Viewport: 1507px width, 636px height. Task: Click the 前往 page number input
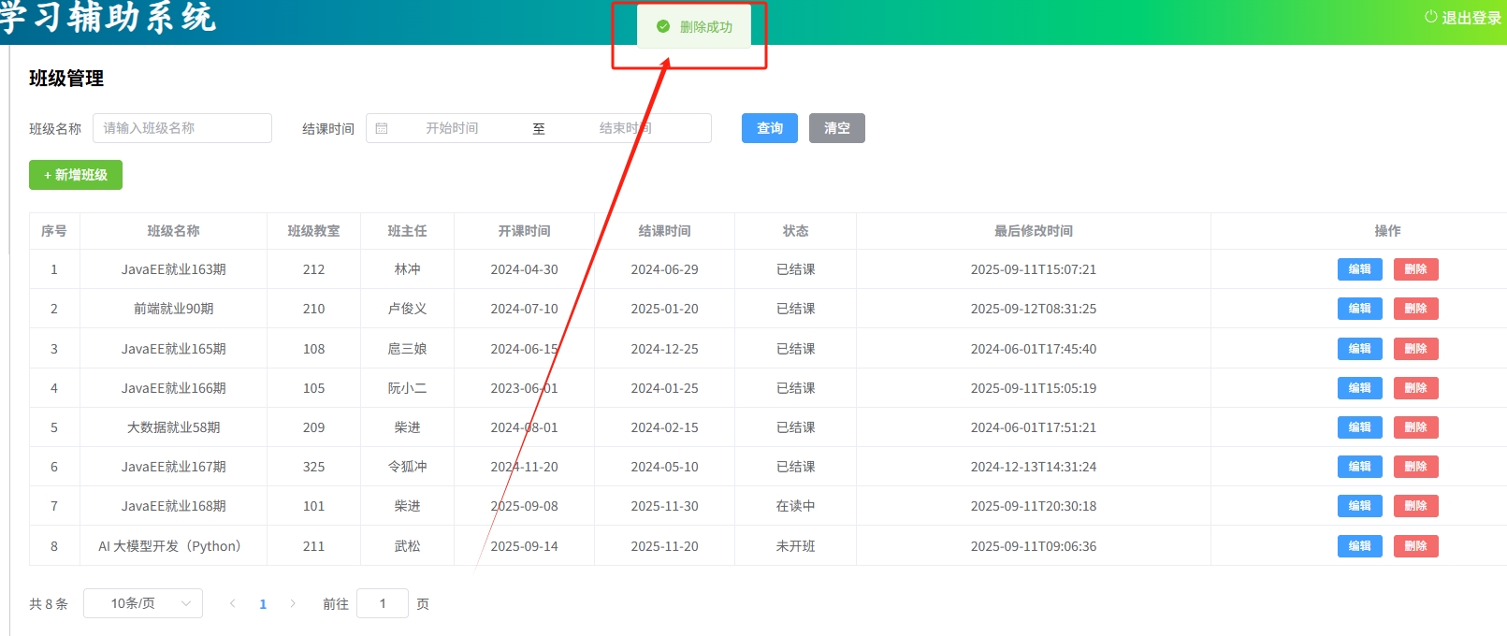pyautogui.click(x=383, y=603)
